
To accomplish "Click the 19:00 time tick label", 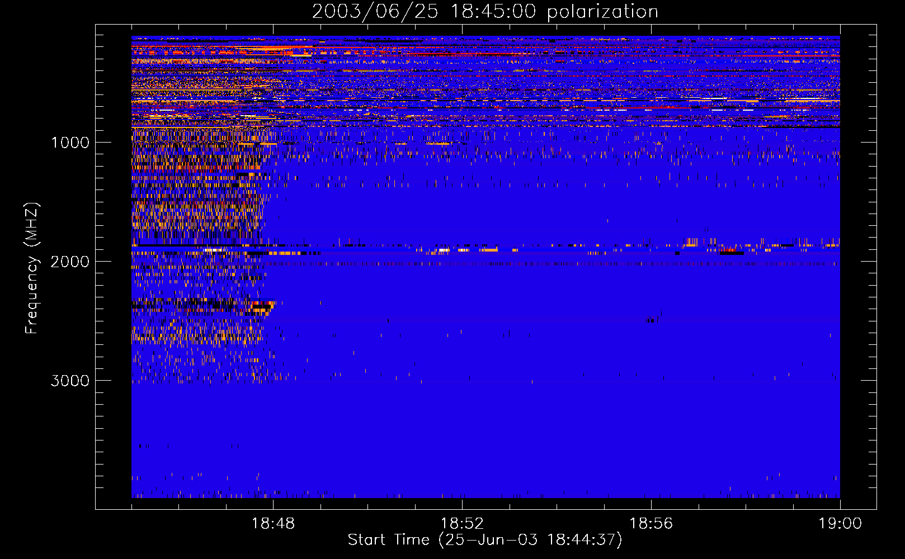I will [840, 524].
